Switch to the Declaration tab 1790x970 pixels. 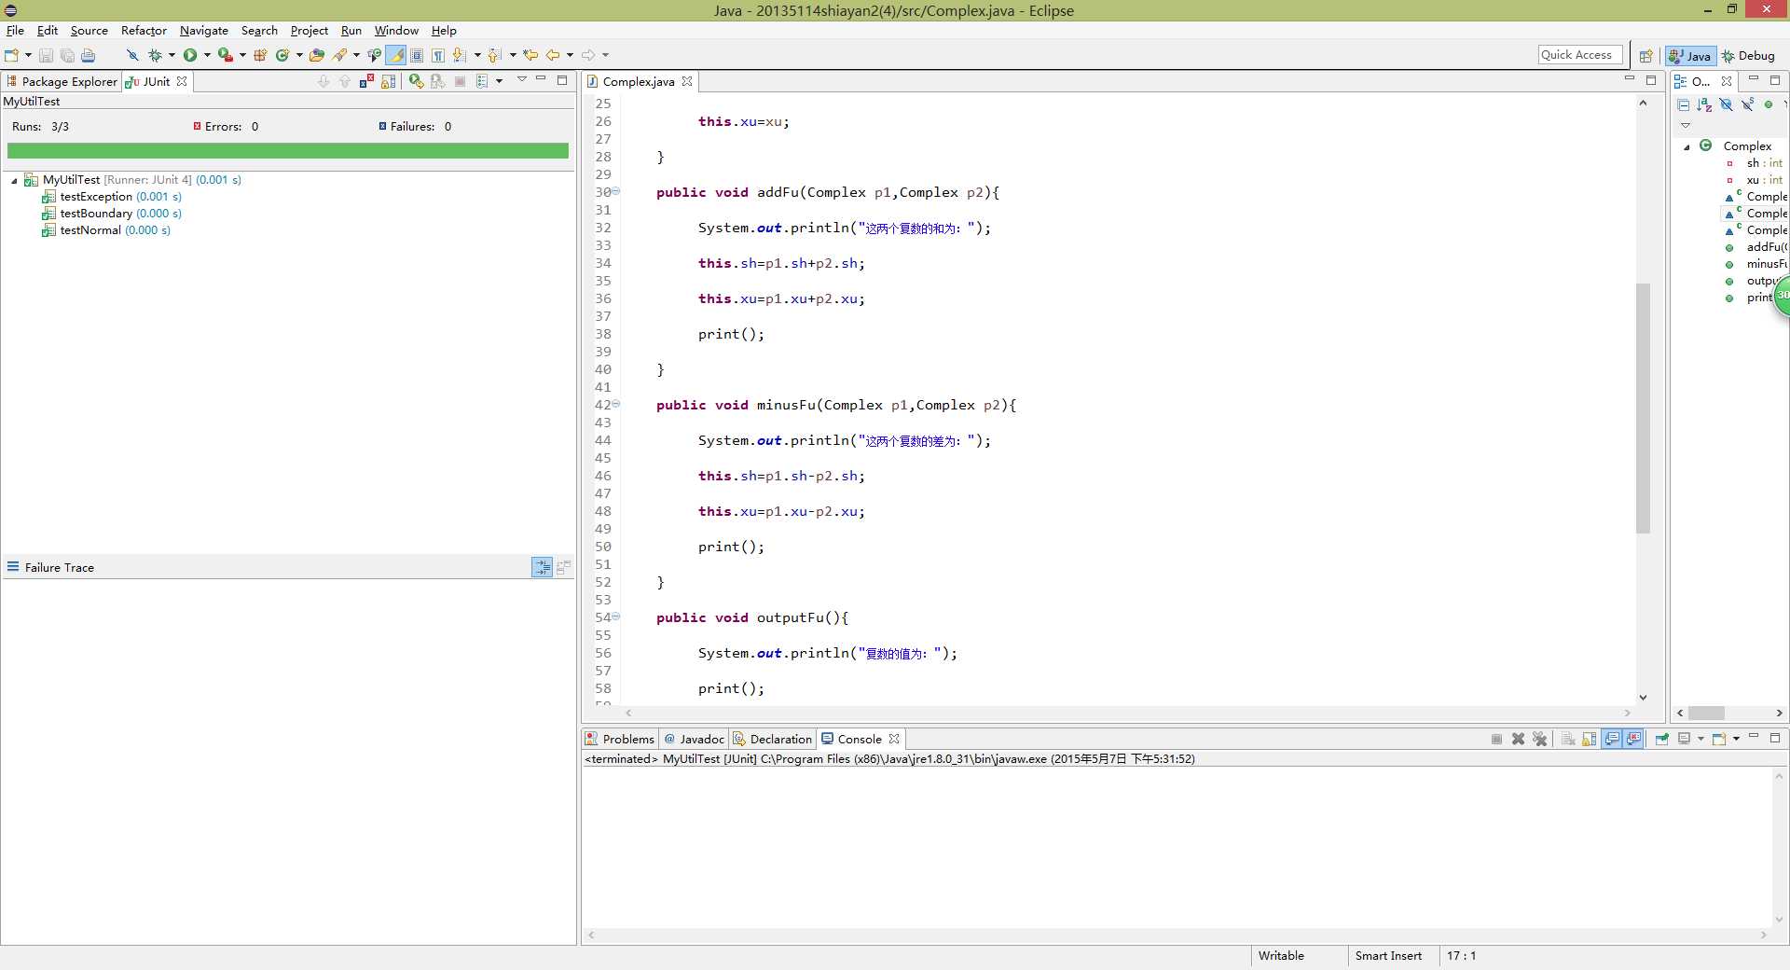click(x=773, y=739)
